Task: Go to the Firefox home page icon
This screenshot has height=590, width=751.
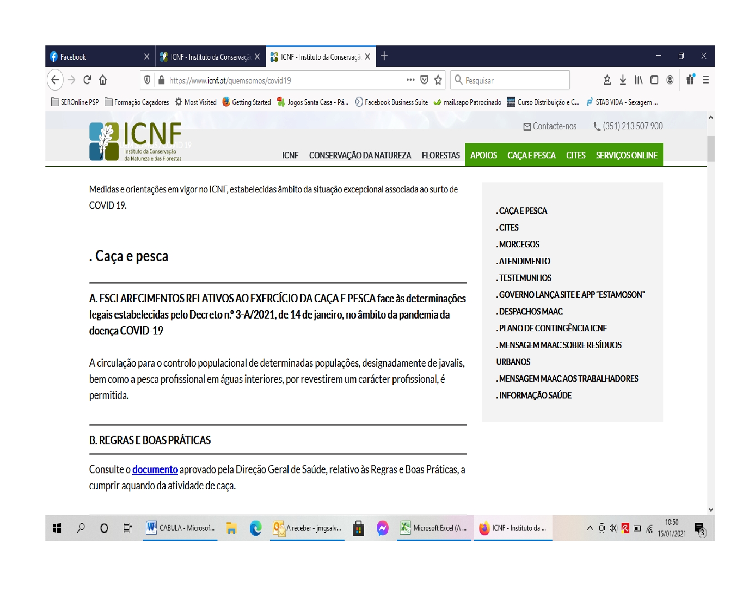Action: coord(103,80)
